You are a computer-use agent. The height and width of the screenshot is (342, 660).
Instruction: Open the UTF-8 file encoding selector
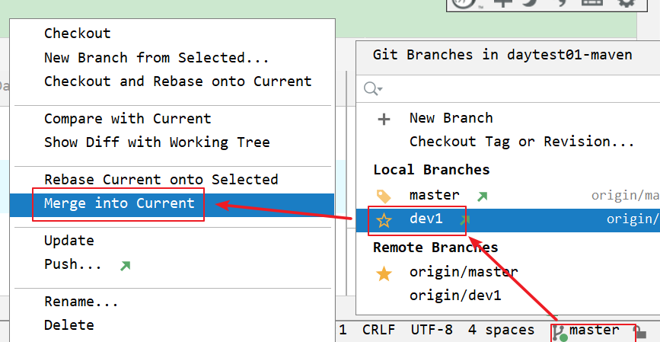click(x=432, y=331)
